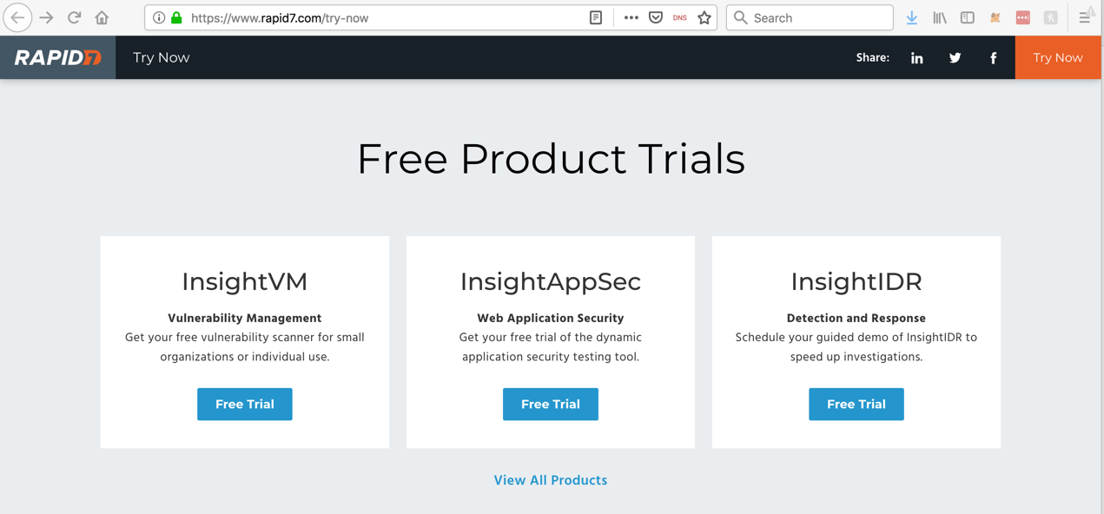Bookmark this page with star icon
The height and width of the screenshot is (514, 1104).
coord(704,17)
